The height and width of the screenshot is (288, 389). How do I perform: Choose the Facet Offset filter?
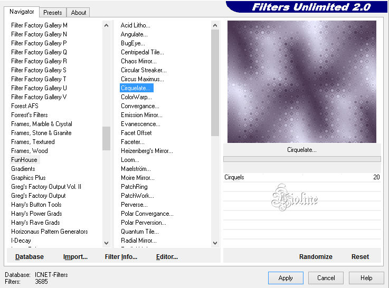pyautogui.click(x=136, y=133)
